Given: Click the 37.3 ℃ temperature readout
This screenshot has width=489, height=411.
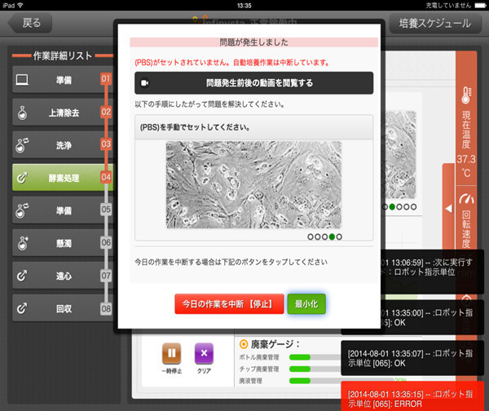Looking at the screenshot, I should coord(466,166).
